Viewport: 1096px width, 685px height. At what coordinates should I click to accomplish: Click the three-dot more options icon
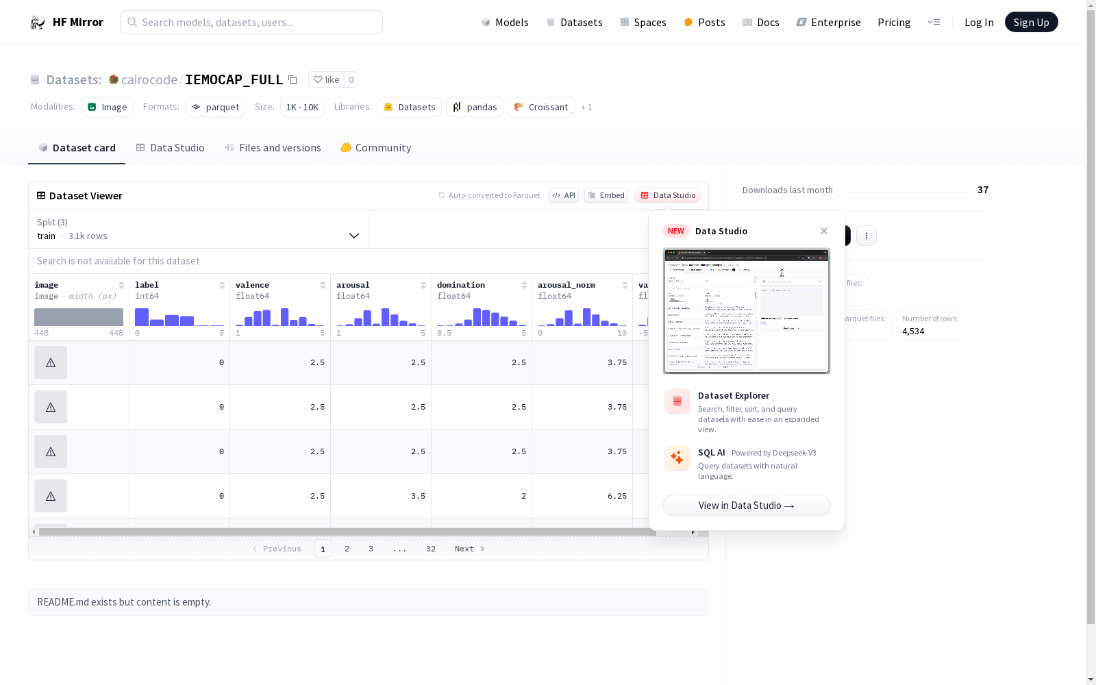[866, 236]
